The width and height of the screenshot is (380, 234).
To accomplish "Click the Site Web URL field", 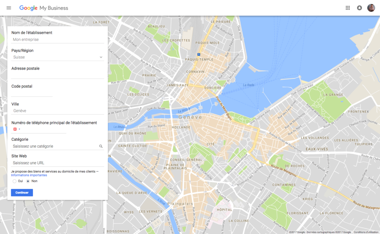I will pyautogui.click(x=58, y=163).
